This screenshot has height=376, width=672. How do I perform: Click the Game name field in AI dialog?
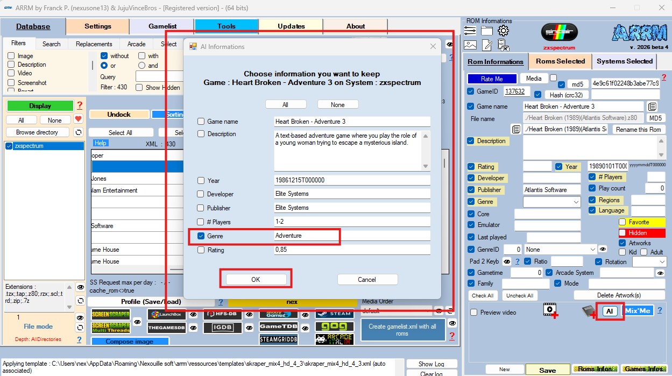(352, 122)
